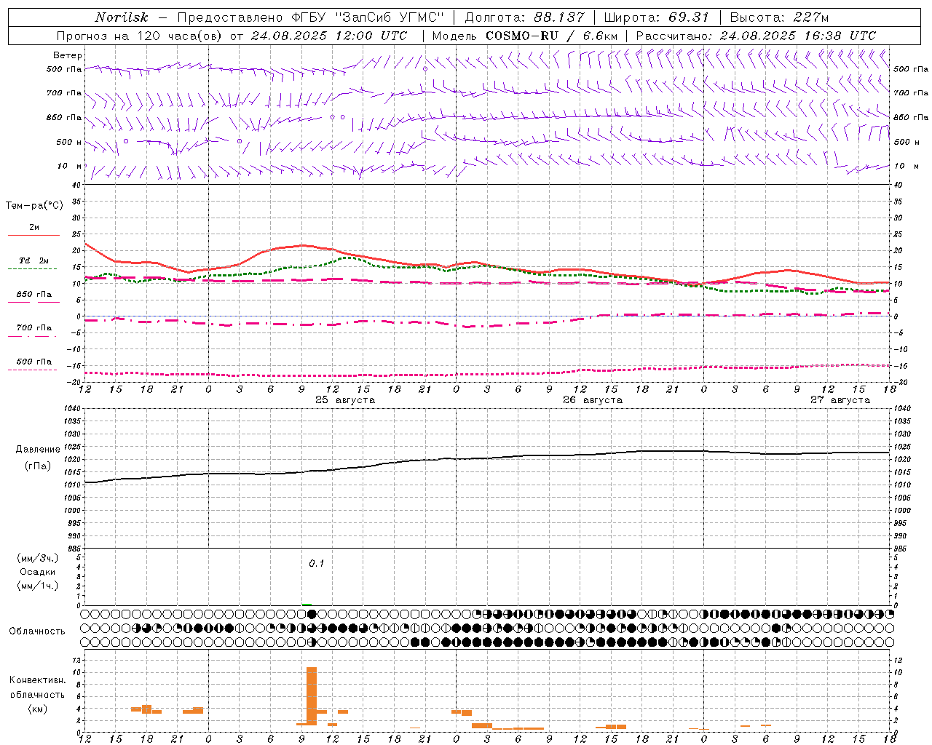Click the "Ветер" wind panel label
The width and height of the screenshot is (932, 745).
point(68,55)
